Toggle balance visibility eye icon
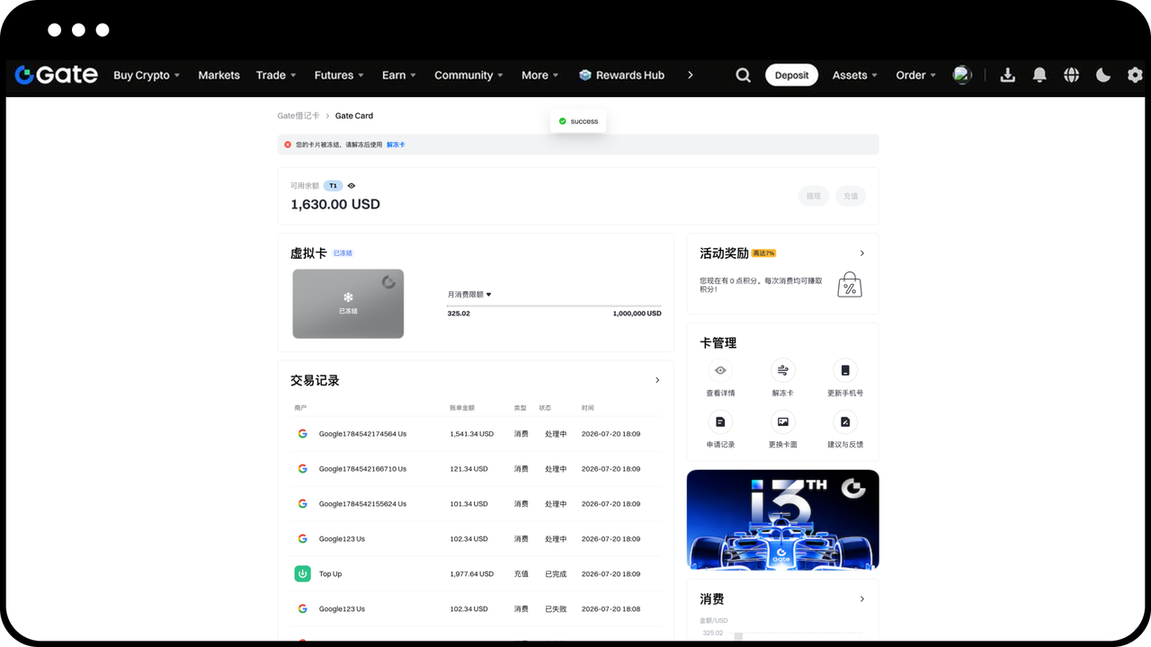The image size is (1151, 647). tap(352, 186)
